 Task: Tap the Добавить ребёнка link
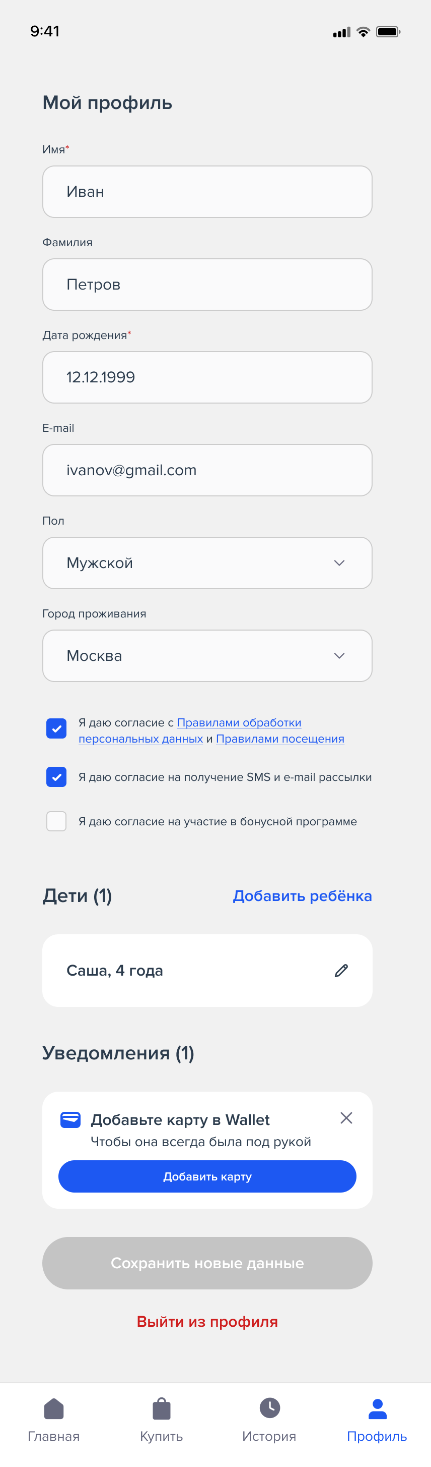click(302, 896)
